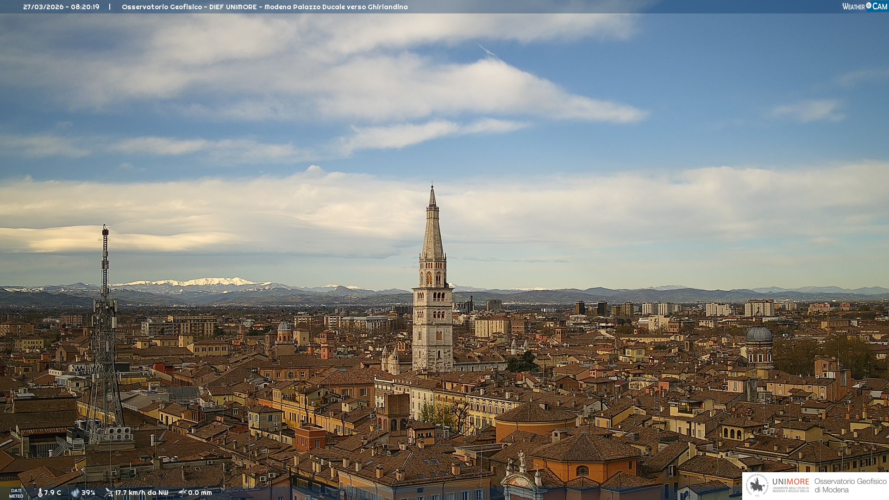Click the thermometer temperature icon
This screenshot has width=889, height=500.
pos(40,493)
